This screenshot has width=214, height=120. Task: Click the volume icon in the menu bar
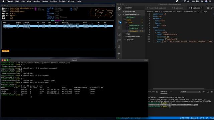point(188,1)
